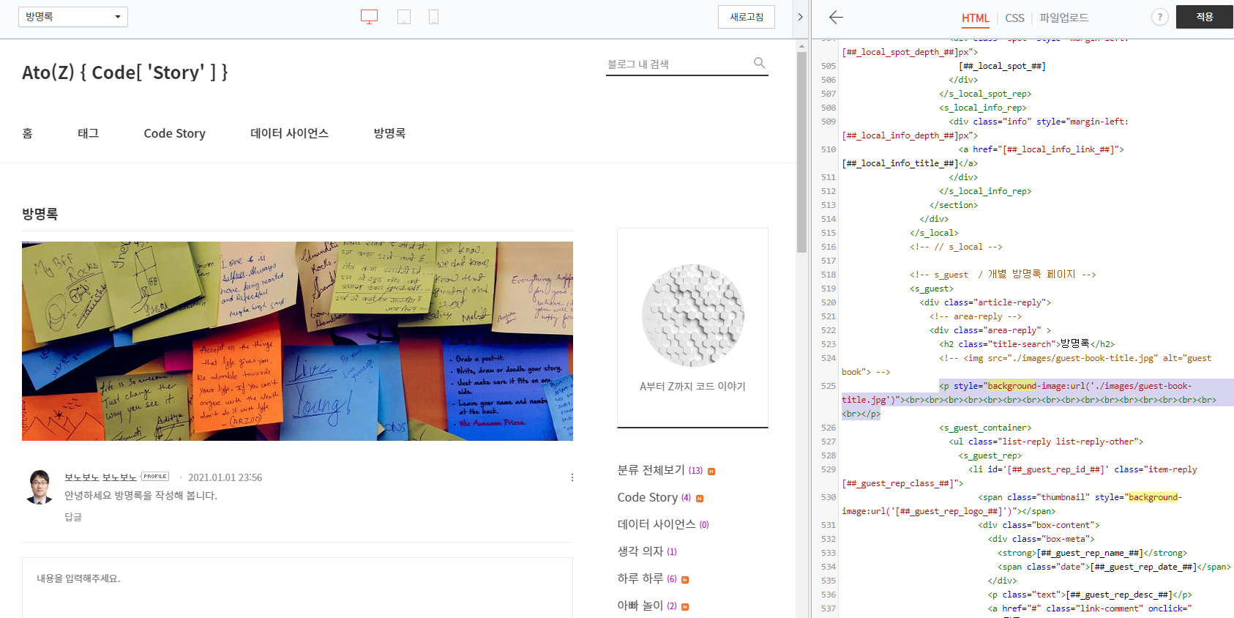Select the CSS editor tab
The image size is (1234, 618).
click(1014, 18)
